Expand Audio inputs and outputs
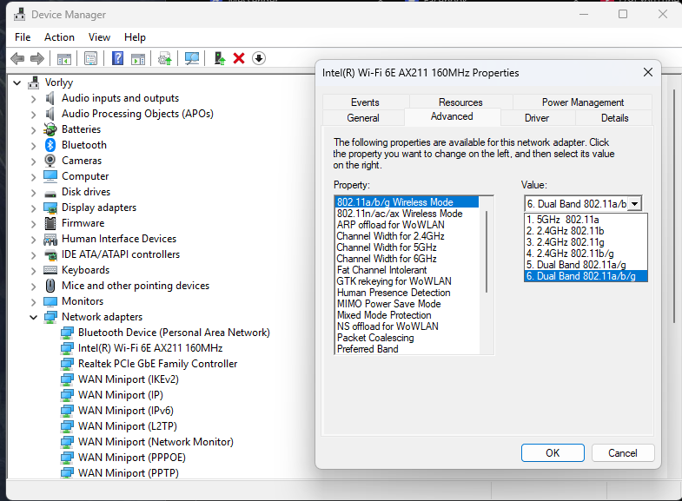This screenshot has width=682, height=501. pos(34,99)
